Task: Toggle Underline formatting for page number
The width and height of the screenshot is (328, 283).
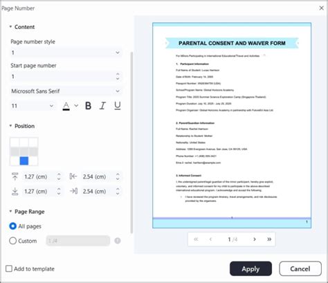Action: pos(118,106)
